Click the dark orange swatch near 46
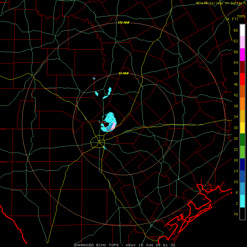The height and width of the screenshot is (247, 247). tap(242, 91)
